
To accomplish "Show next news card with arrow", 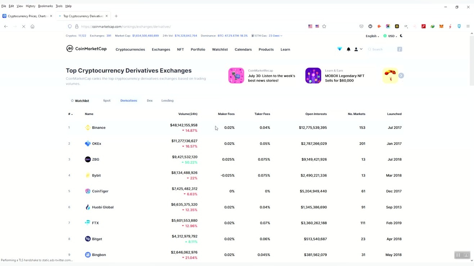I will click(401, 75).
